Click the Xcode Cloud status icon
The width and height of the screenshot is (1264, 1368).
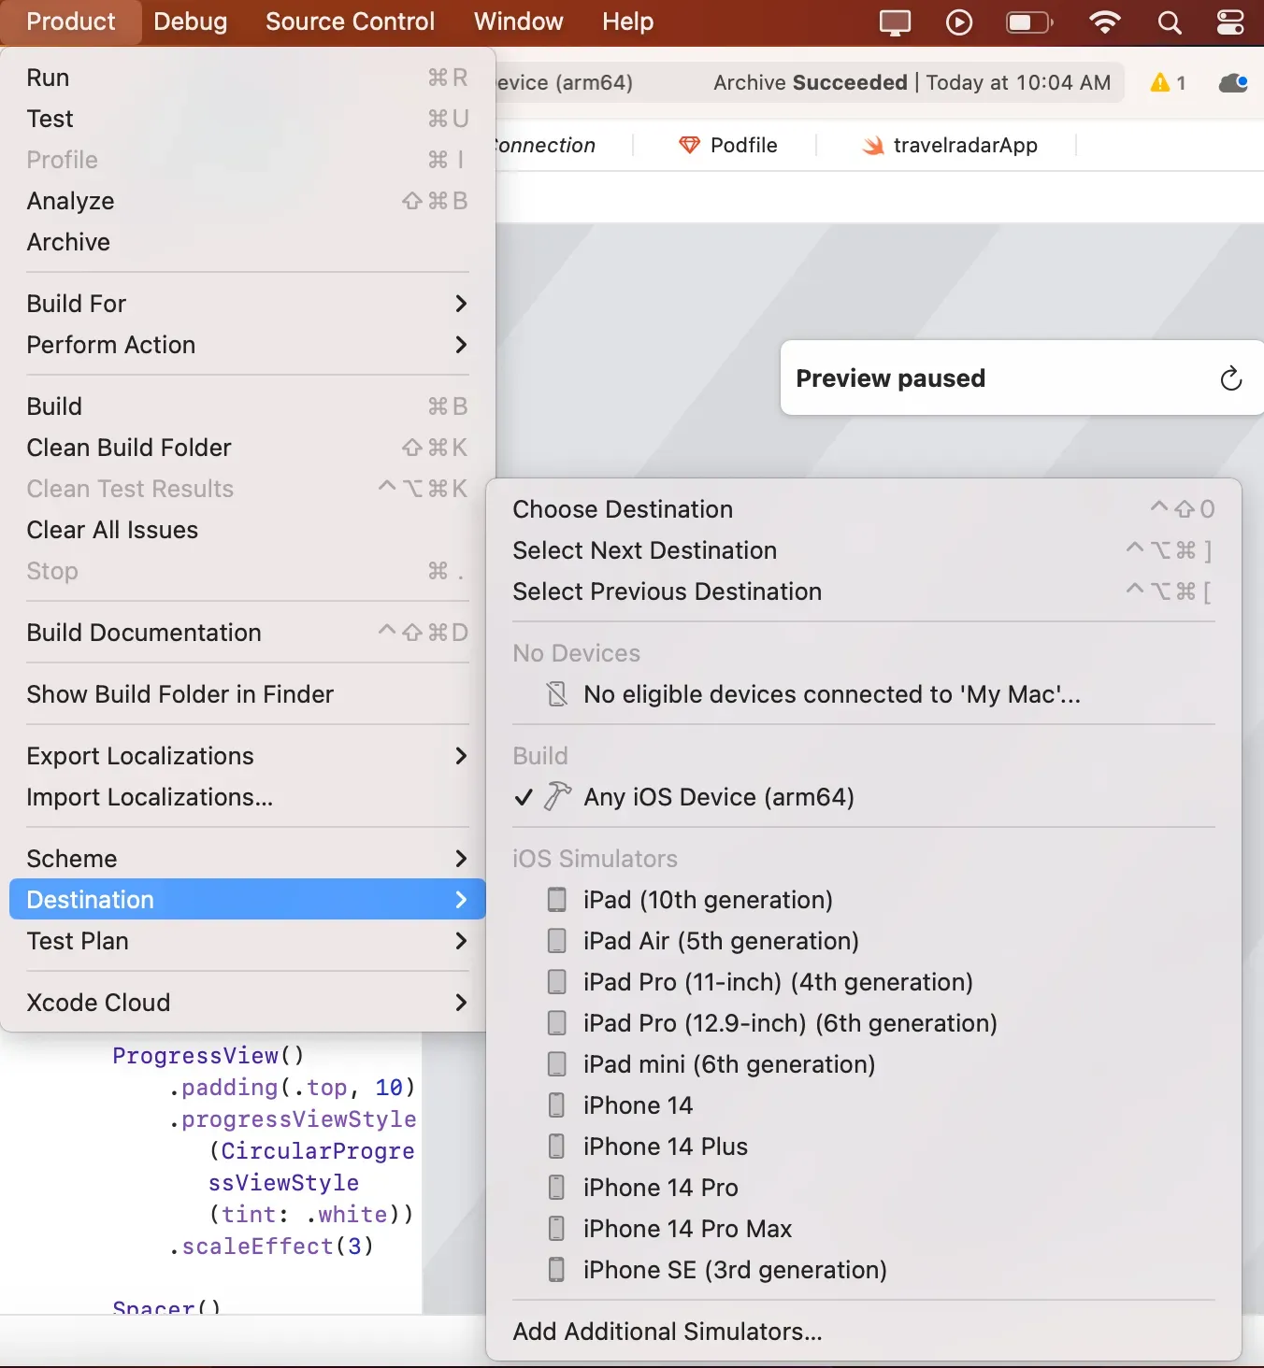[x=1233, y=82]
